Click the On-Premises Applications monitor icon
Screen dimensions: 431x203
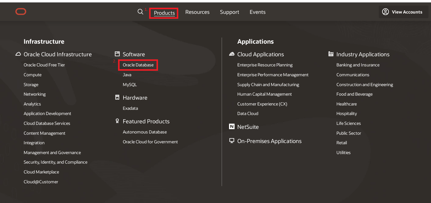(232, 141)
